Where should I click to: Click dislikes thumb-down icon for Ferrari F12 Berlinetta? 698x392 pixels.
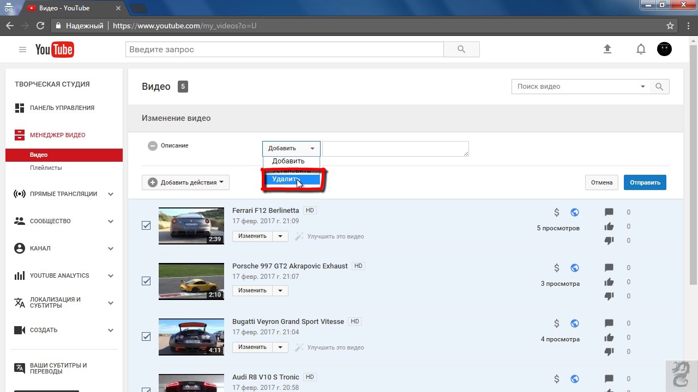coord(609,241)
